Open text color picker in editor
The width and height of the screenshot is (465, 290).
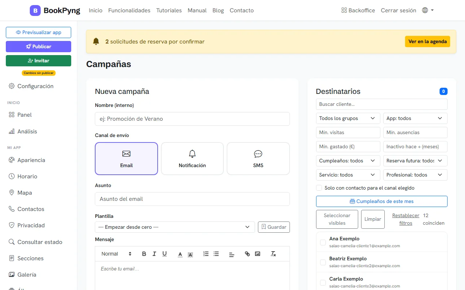[180, 254]
